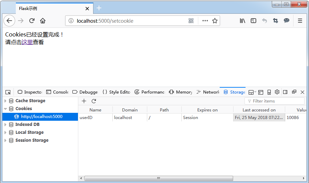Open the Inspector tab
The height and width of the screenshot is (183, 309).
(x=30, y=92)
